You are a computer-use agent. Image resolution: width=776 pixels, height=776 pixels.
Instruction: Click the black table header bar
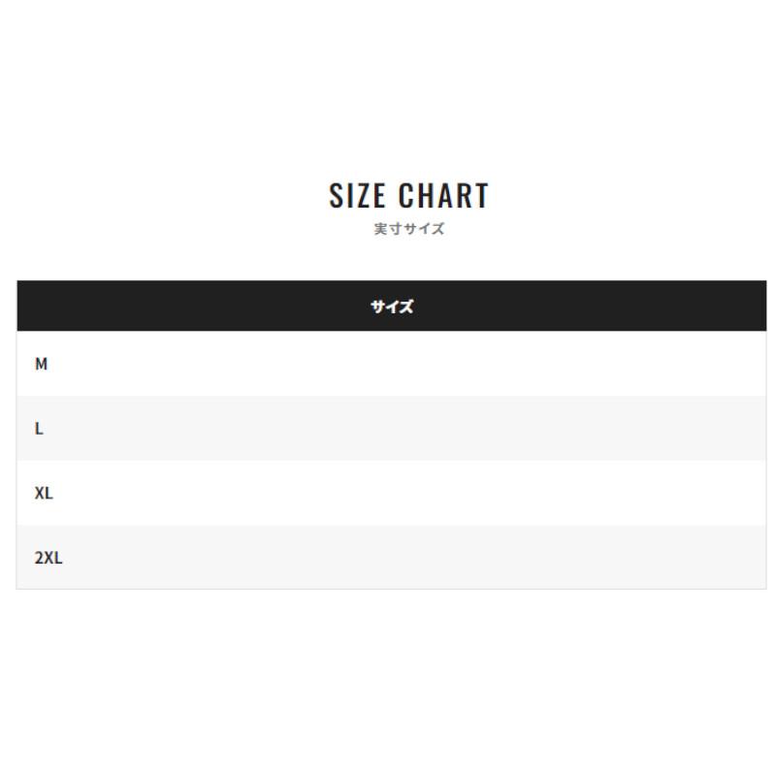click(x=392, y=306)
